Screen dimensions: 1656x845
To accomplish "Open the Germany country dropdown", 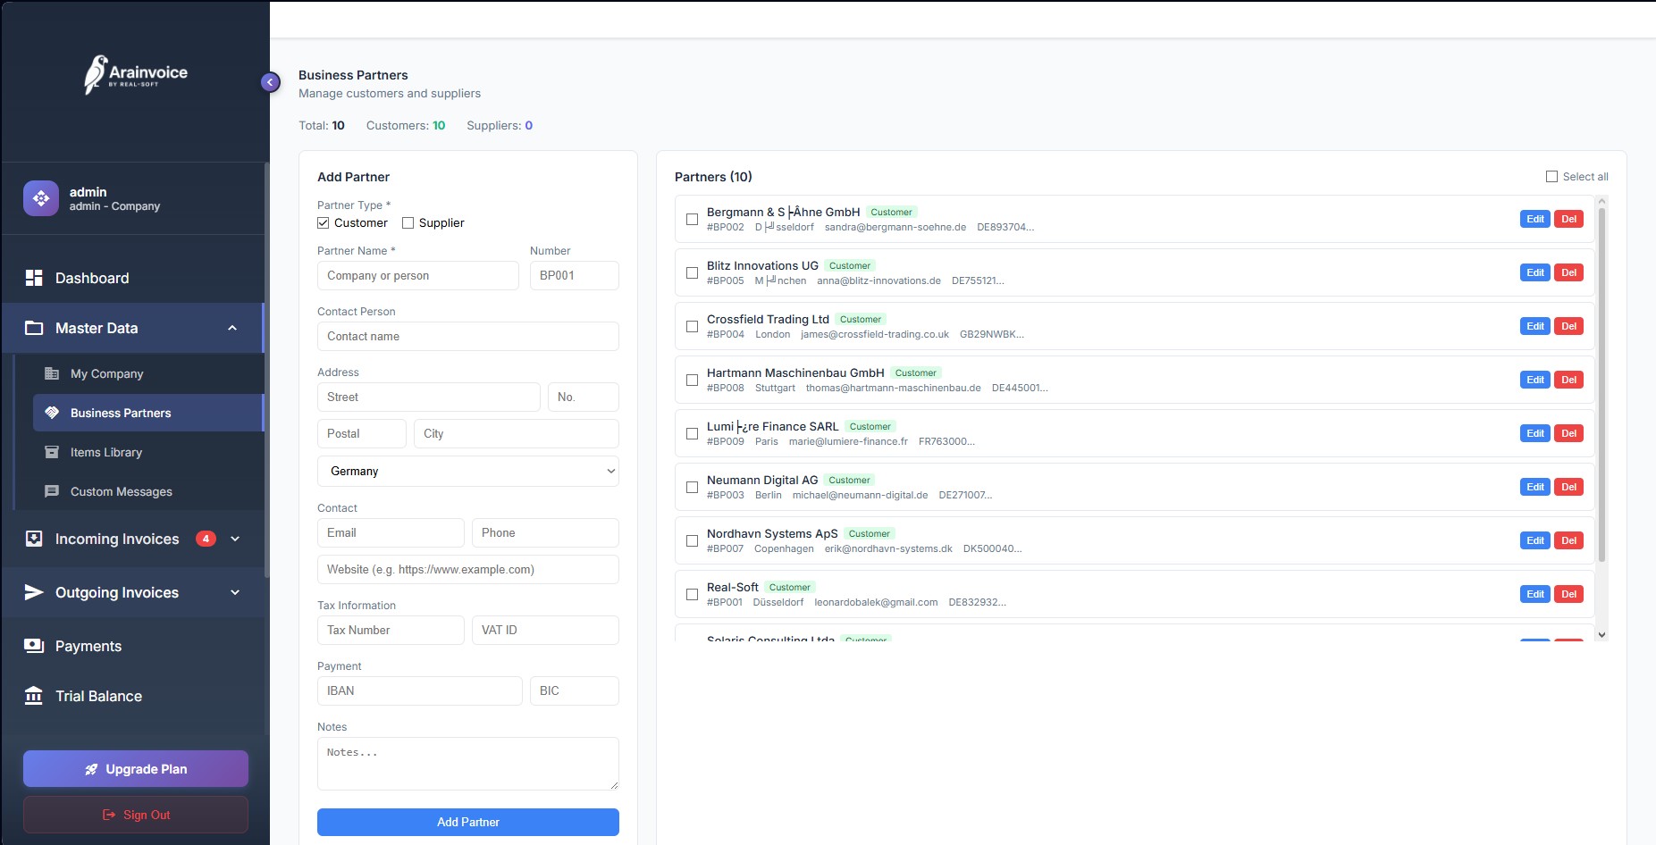I will tap(467, 472).
